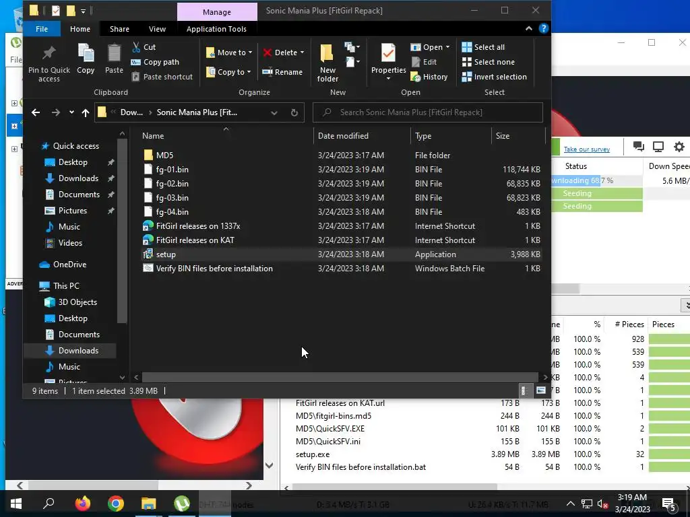Click the Cut scissors command
Screen dimensions: 690x517
coord(144,46)
